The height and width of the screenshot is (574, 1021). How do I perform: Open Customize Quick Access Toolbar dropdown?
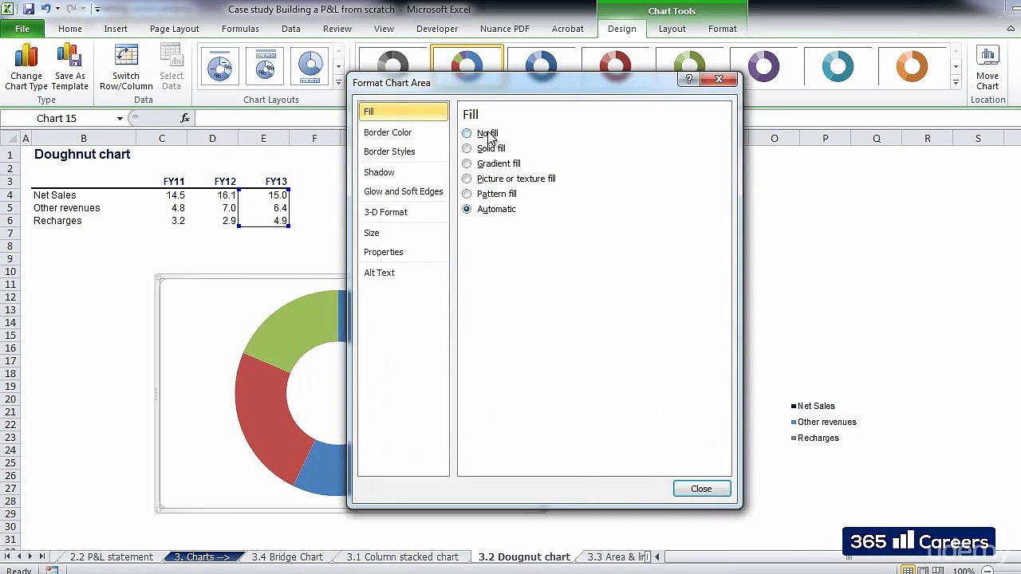[x=97, y=10]
